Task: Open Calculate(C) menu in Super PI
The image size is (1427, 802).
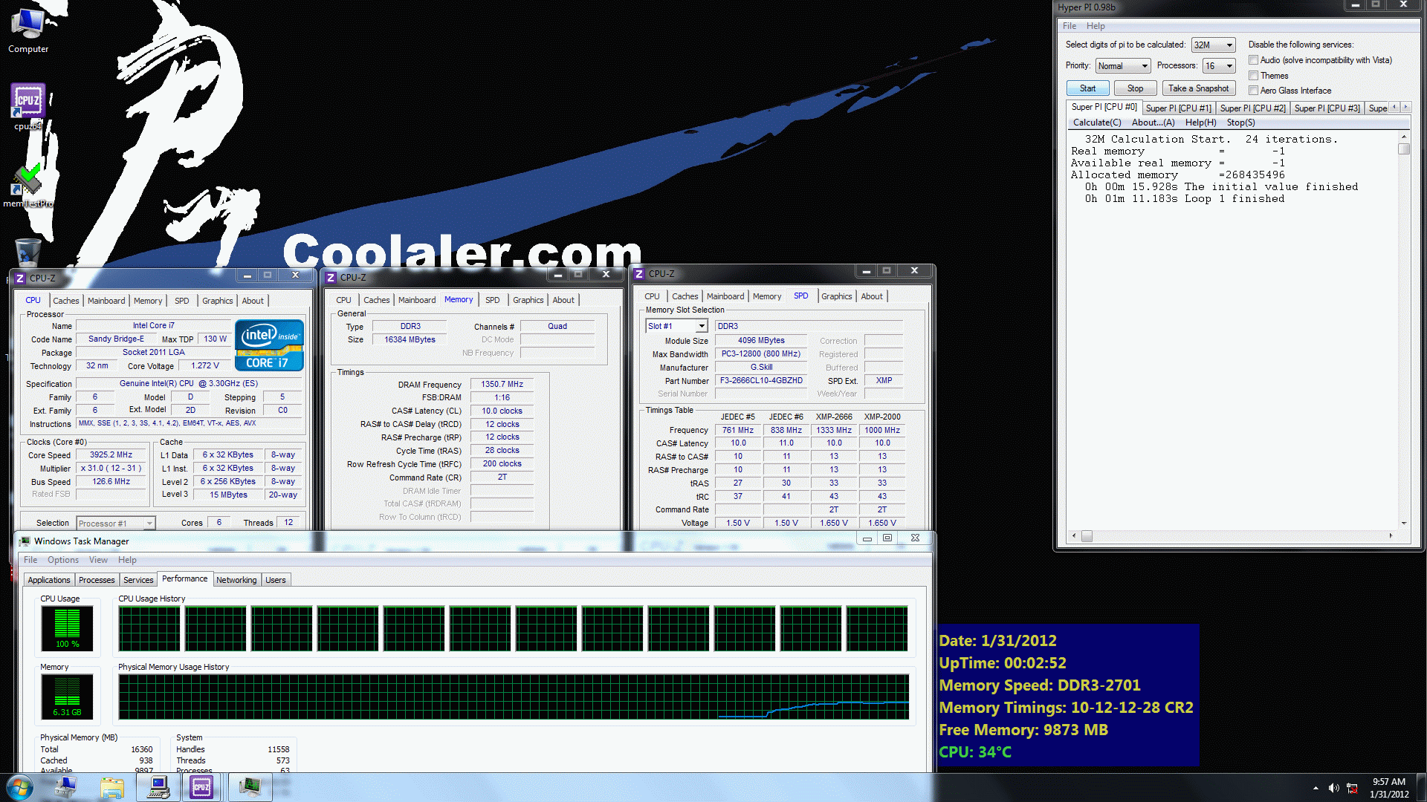Action: 1097,123
